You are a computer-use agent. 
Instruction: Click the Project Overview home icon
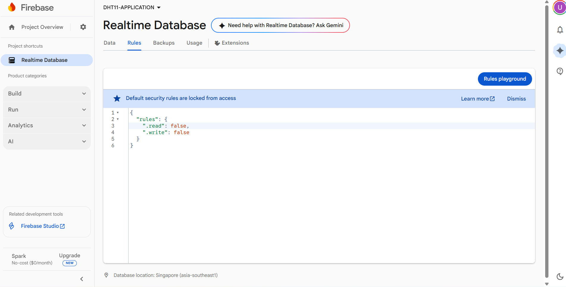coord(12,27)
